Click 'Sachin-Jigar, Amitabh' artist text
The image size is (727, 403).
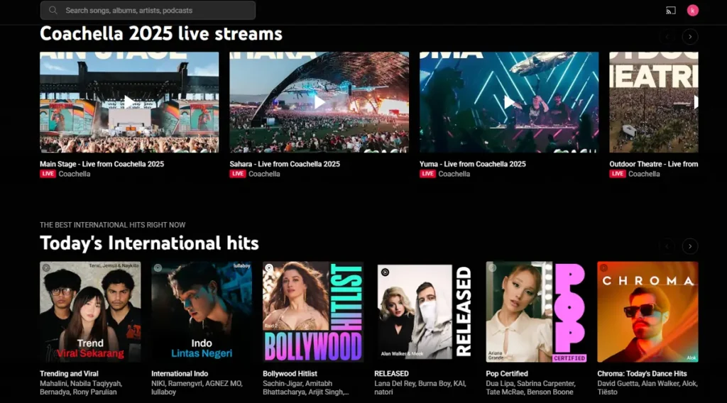click(x=297, y=384)
